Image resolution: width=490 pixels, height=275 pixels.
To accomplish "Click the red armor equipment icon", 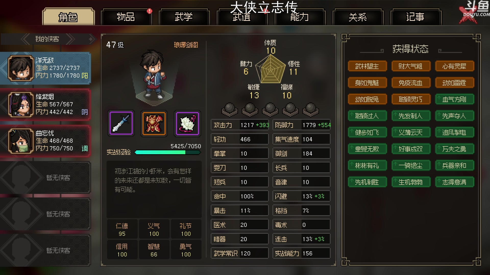I will click(154, 123).
